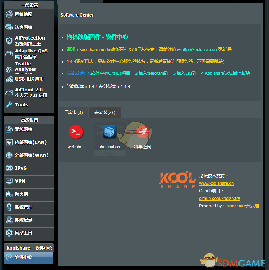Click the 外部网络(WAN) globe icon
Screen dimensions: 269x270
(x=9, y=155)
